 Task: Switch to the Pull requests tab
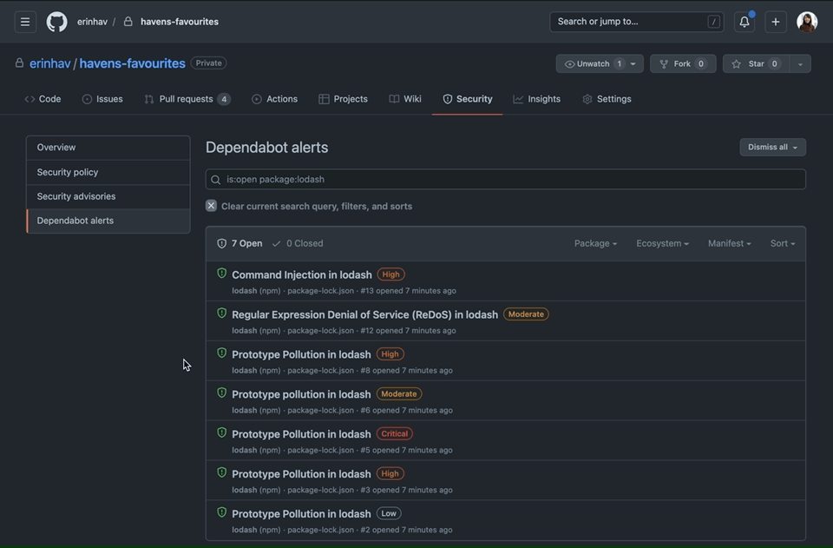click(x=186, y=99)
